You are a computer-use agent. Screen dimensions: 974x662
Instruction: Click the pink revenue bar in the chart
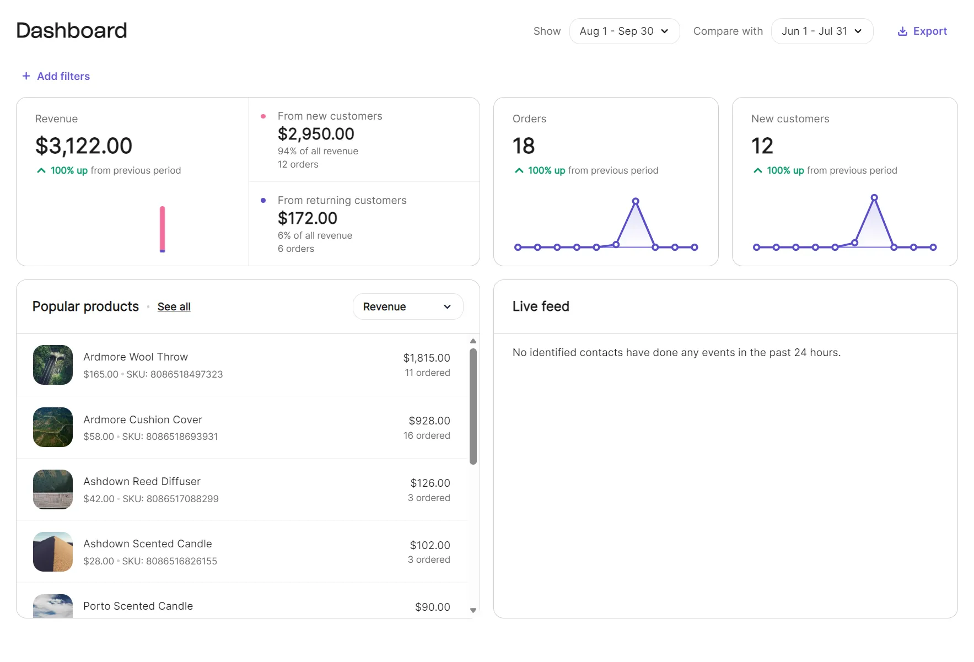(x=163, y=229)
